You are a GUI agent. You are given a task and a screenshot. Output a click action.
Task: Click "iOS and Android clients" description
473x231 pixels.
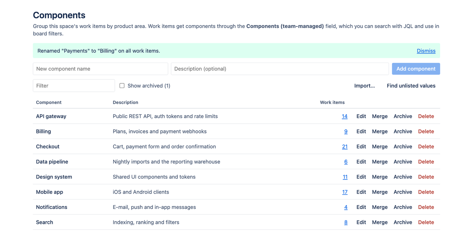141,192
